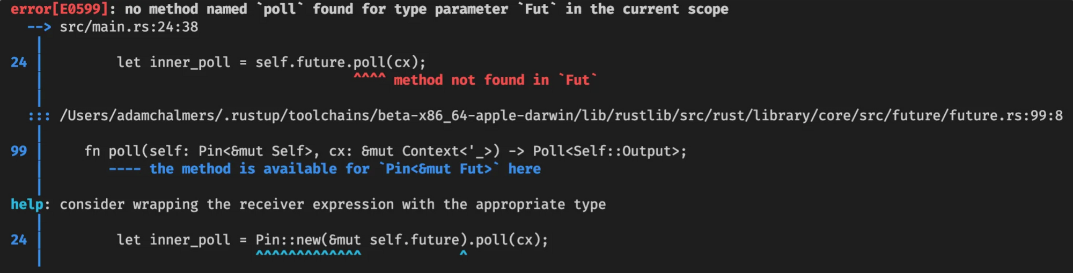Click the fn poll signature line

click(x=385, y=151)
